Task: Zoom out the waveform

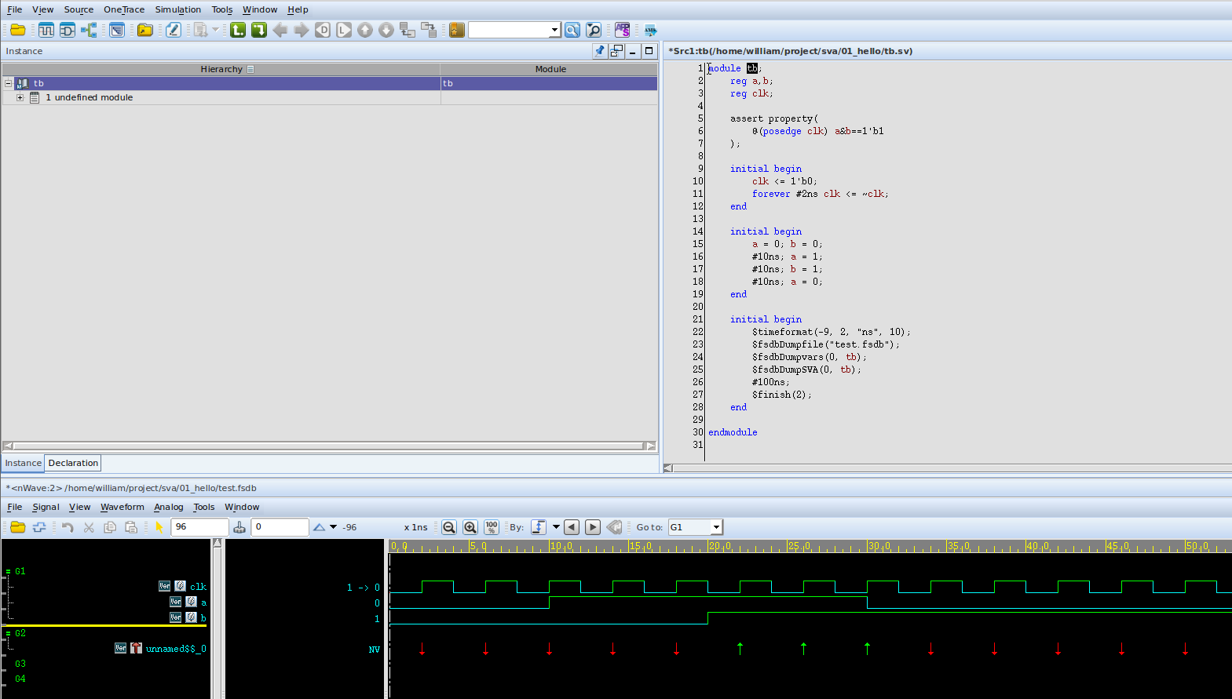Action: click(x=449, y=527)
